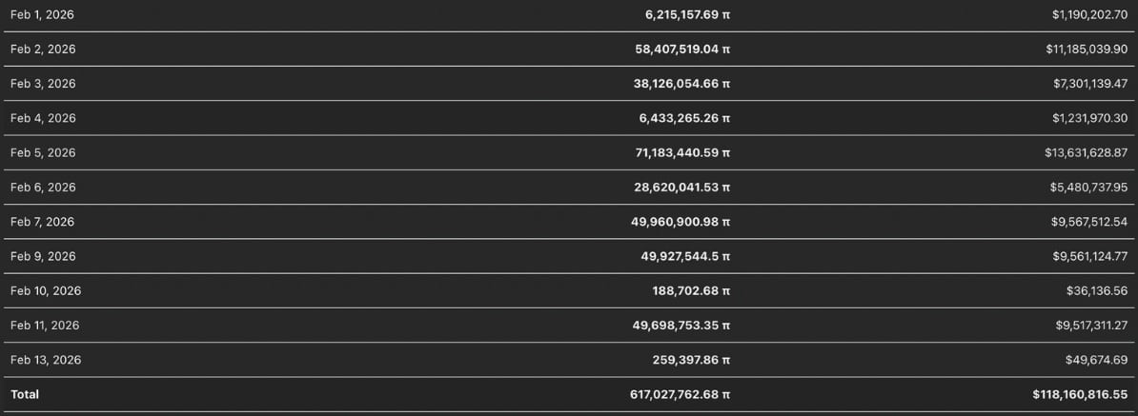Select the 49,927,544.5 π amount

click(685, 256)
